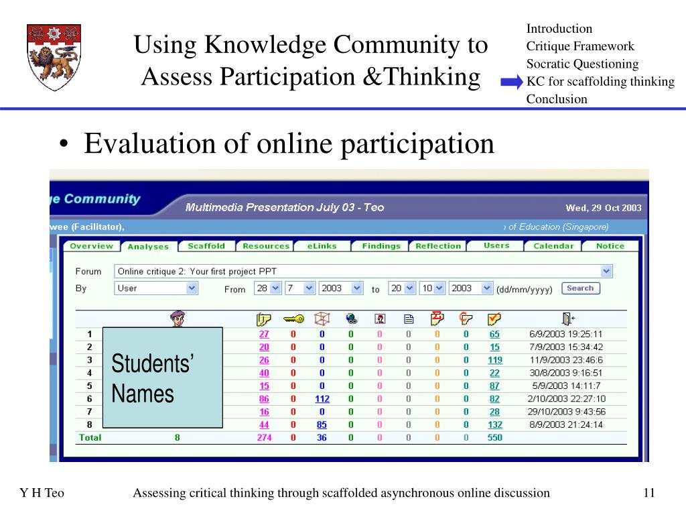
Task: Click the 11/9/2003 23:46:6 timestamp
Action: [x=566, y=360]
